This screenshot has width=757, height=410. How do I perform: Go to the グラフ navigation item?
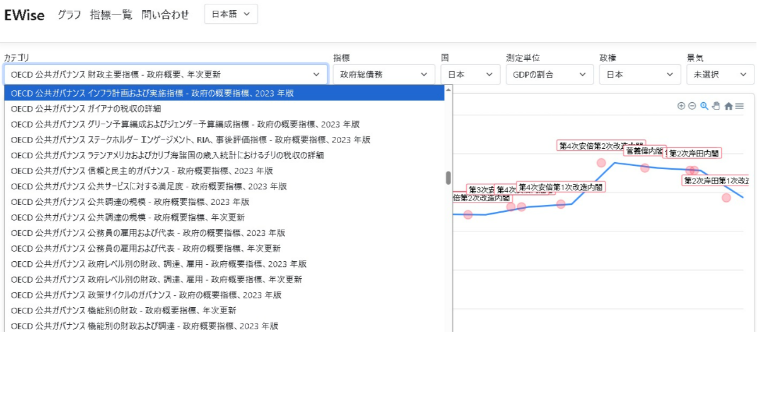click(69, 15)
